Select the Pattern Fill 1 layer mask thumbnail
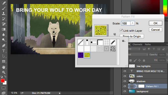Screen dimensions: 168x95 [141, 86]
